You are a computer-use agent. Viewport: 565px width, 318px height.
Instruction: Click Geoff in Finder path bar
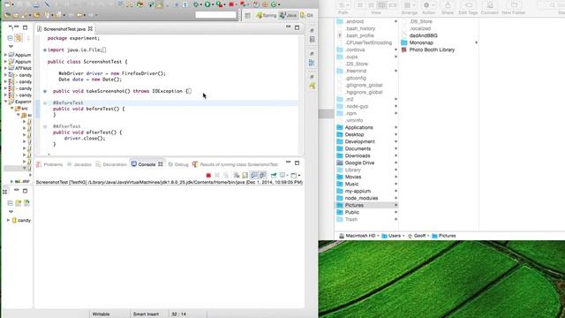[416, 236]
